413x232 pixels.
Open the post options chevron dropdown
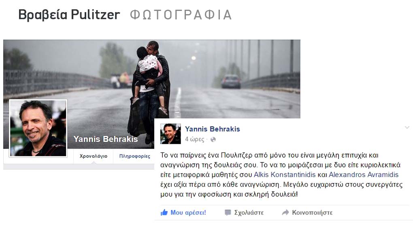(407, 128)
